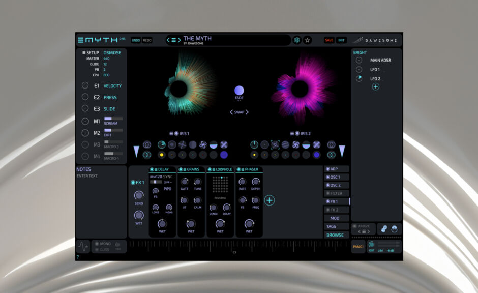The height and width of the screenshot is (293, 478).
Task: Click the dice icon beside Freeze
Action: pyautogui.click(x=385, y=229)
